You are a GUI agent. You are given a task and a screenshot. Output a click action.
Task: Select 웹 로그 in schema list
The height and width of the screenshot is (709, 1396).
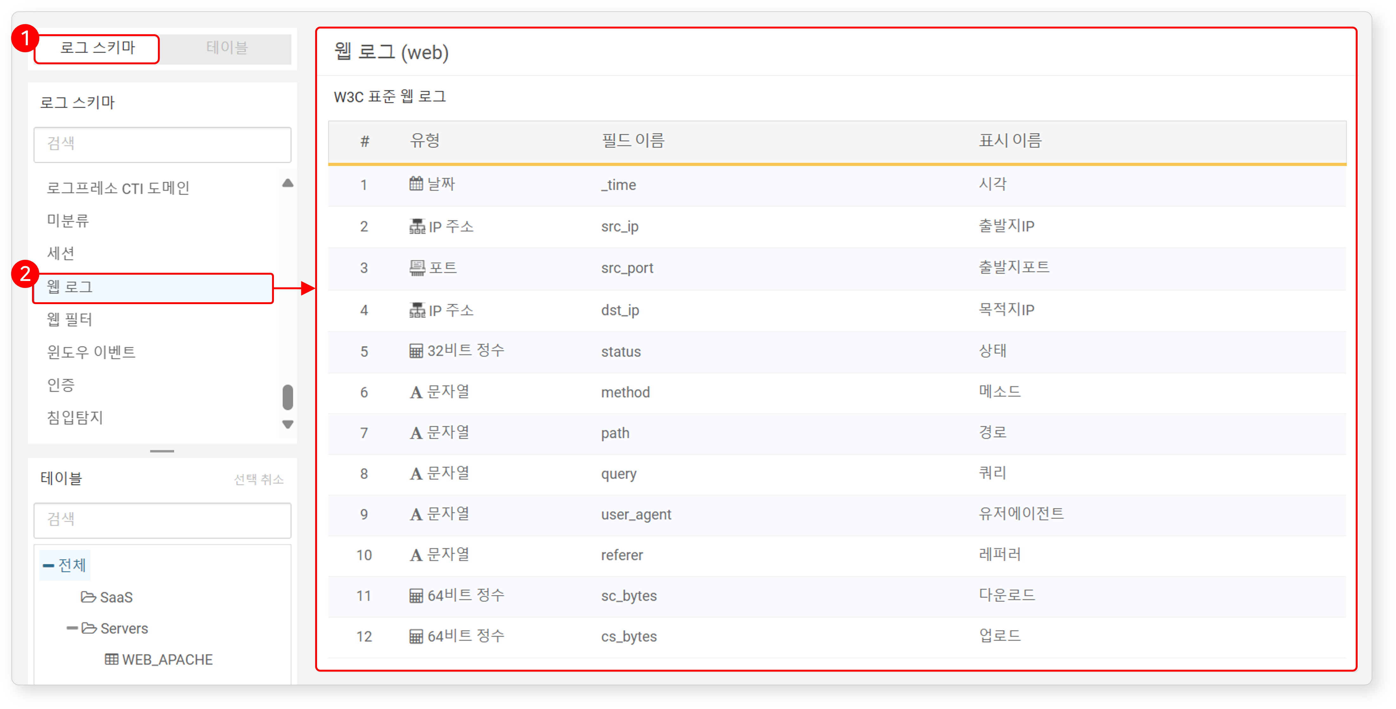click(153, 288)
